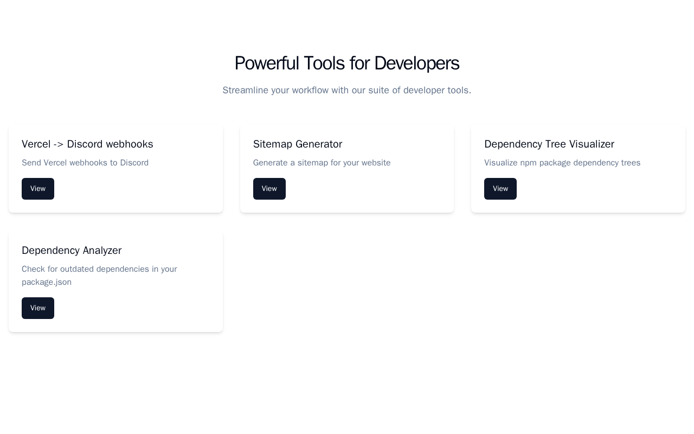Image resolution: width=694 pixels, height=434 pixels.
Task: Click View button on Dependency Analyzer card
Action: pyautogui.click(x=38, y=308)
